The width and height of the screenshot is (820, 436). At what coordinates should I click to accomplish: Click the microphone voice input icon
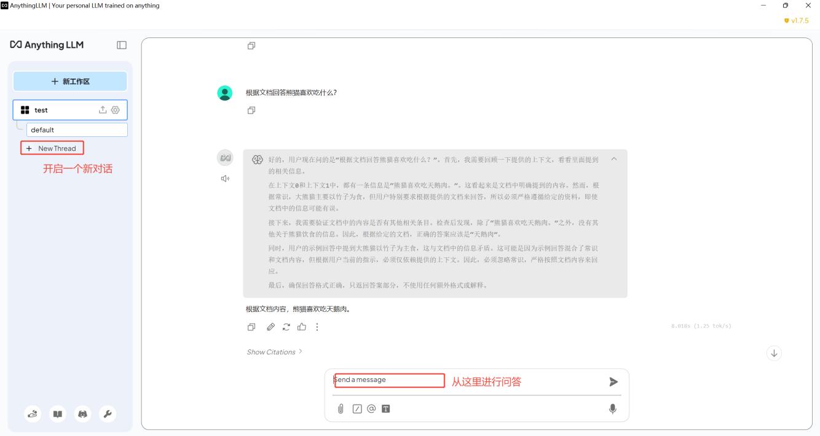612,408
